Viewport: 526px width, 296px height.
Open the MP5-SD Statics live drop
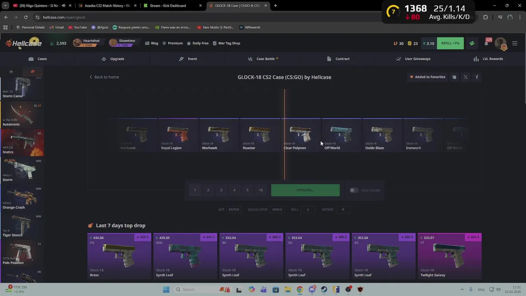pyautogui.click(x=22, y=142)
